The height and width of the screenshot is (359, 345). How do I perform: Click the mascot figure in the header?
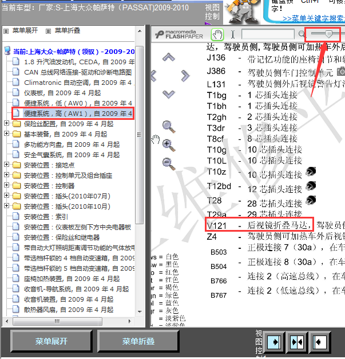coord(242,12)
